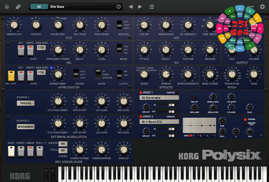Open the preset list icon
The width and height of the screenshot is (269, 182).
pyautogui.click(x=151, y=7)
